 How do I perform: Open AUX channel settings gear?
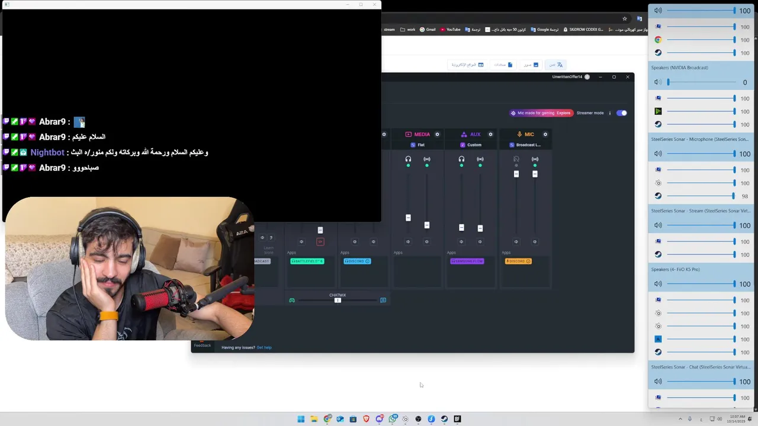pos(490,134)
